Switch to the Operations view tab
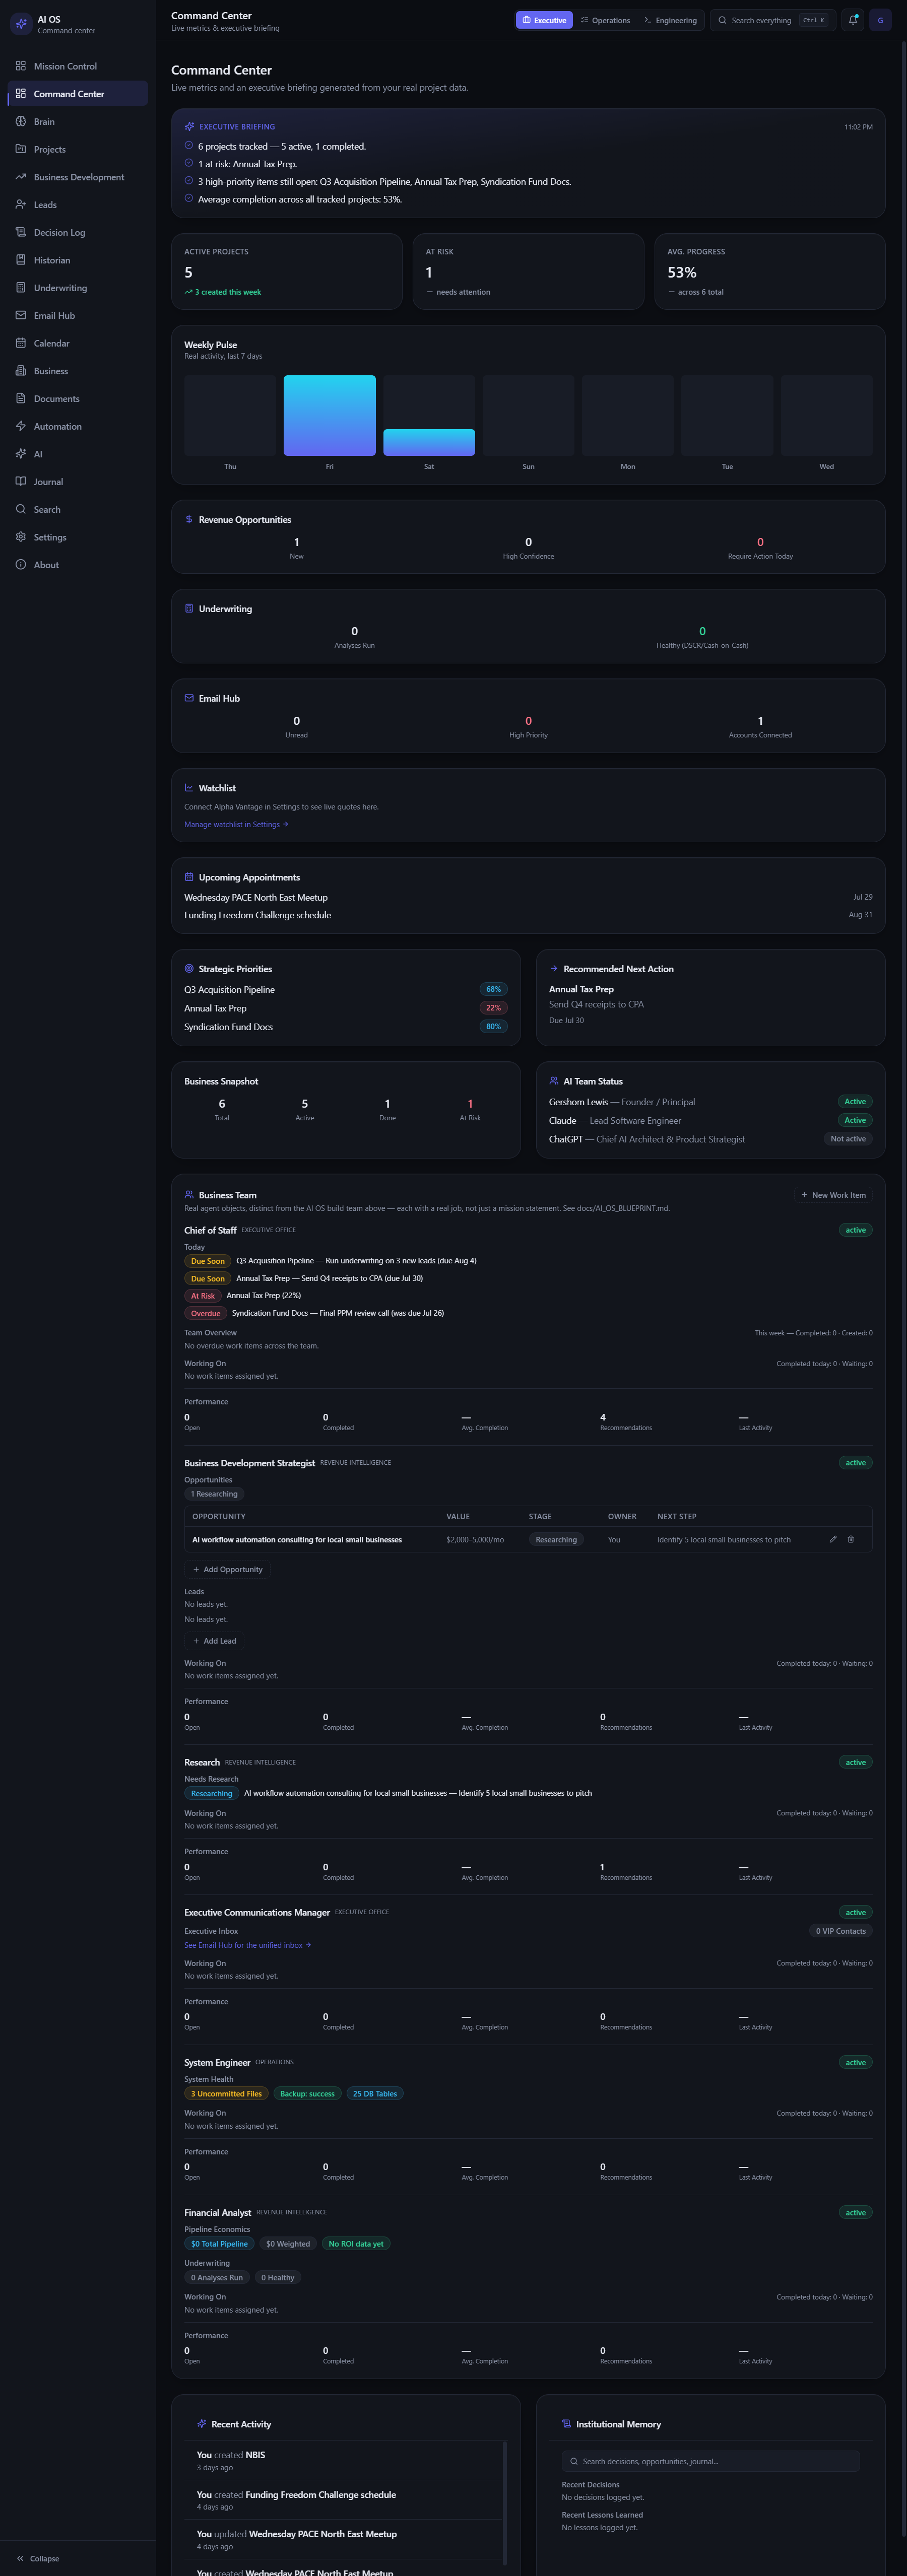 point(605,20)
